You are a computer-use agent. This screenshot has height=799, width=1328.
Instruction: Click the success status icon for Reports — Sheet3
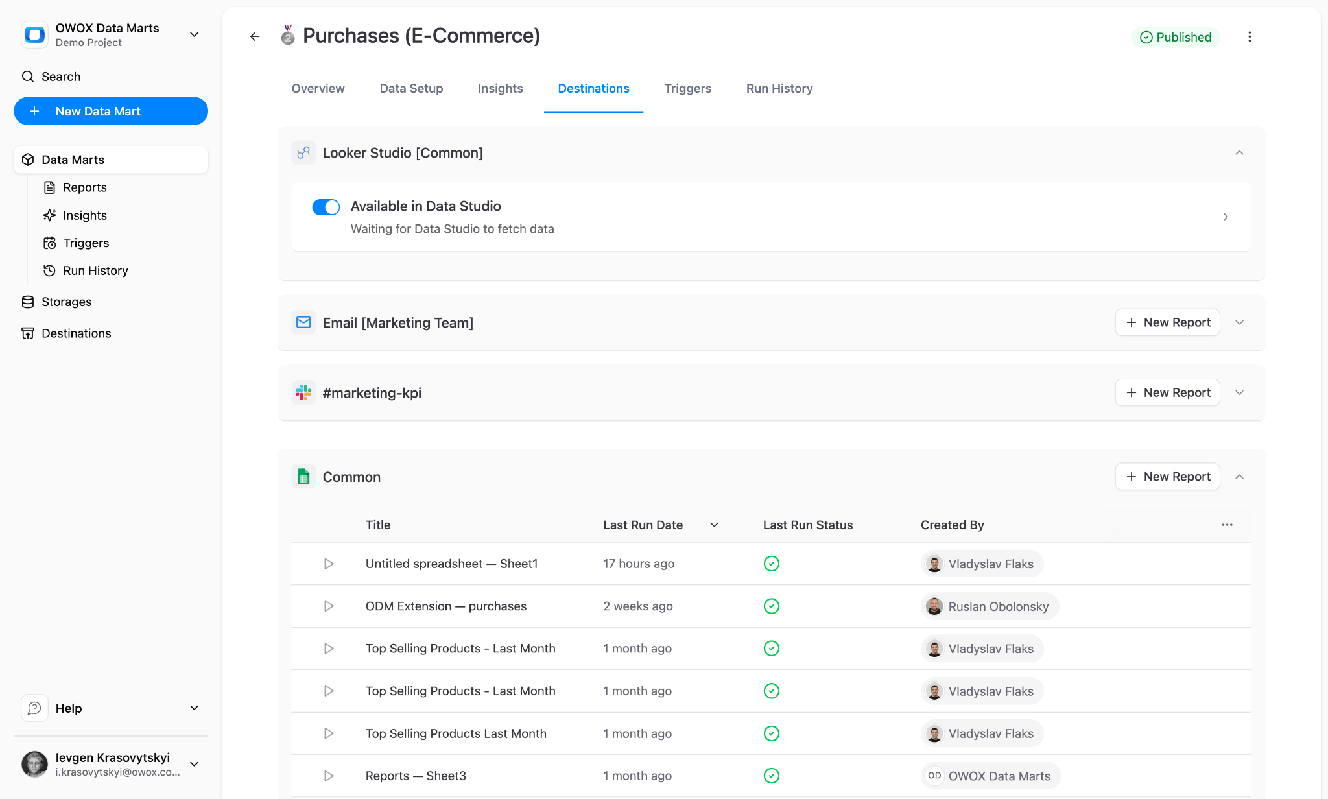(771, 776)
